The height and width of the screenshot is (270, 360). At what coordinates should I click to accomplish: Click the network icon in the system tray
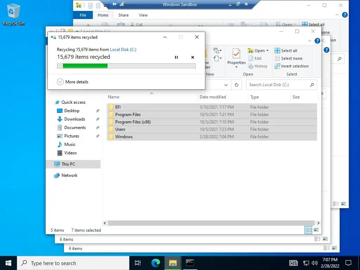coord(306,263)
